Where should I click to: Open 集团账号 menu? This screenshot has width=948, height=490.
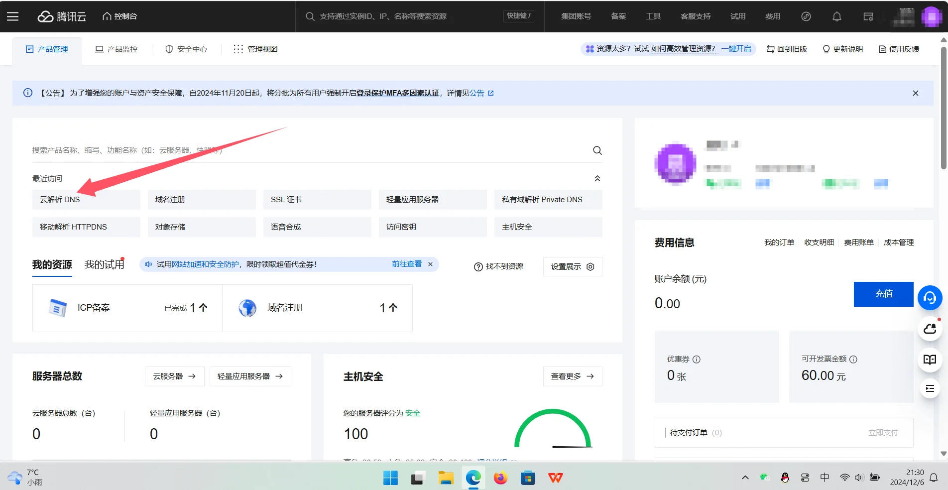coord(576,16)
